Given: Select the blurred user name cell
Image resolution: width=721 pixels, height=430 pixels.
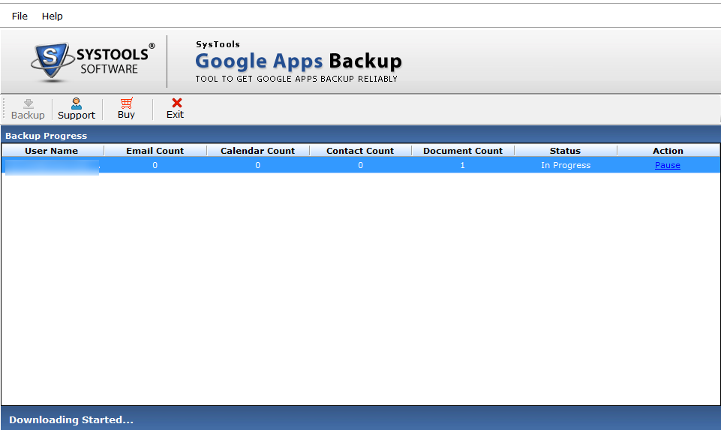Looking at the screenshot, I should pyautogui.click(x=52, y=166).
